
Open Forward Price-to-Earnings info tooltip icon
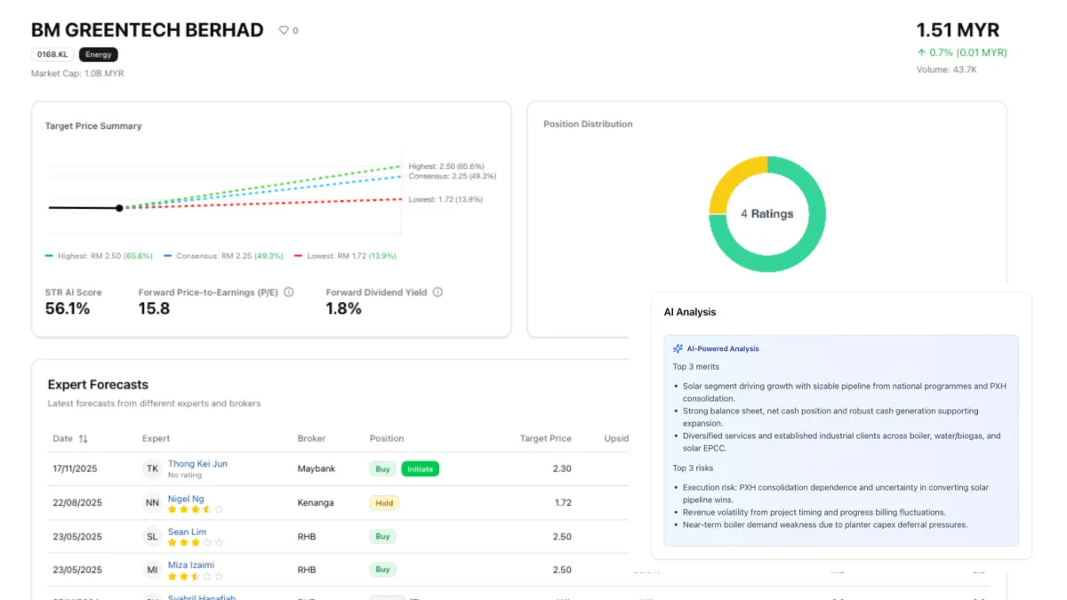click(x=289, y=292)
